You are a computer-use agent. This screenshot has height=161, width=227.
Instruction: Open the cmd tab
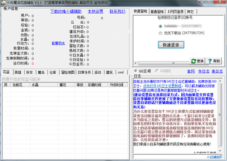[121, 73]
